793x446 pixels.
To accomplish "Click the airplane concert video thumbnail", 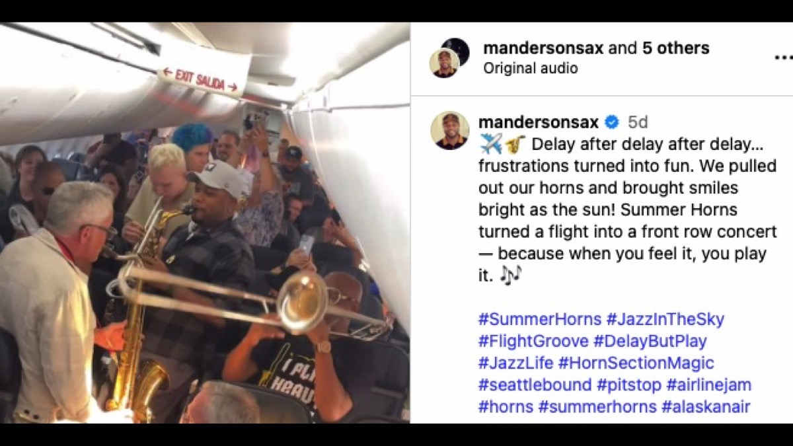I will (x=205, y=223).
